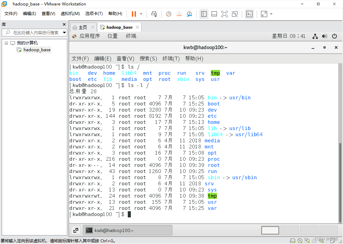
Task: Click the clock showing 星期日 09:41
Action: (x=289, y=36)
